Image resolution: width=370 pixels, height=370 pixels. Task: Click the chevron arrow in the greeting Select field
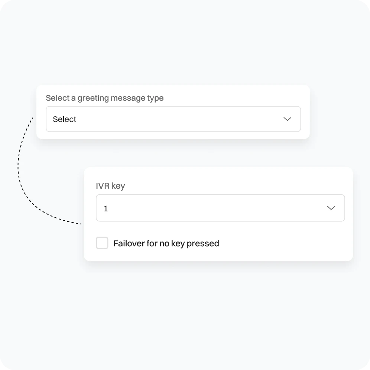click(x=287, y=119)
